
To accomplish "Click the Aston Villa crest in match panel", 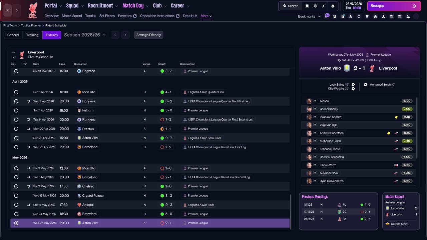I will 347,68.
